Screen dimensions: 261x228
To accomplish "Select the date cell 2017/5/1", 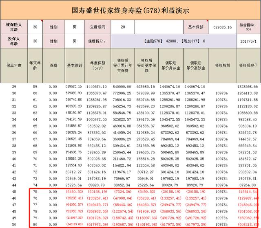I will pyautogui.click(x=248, y=41).
